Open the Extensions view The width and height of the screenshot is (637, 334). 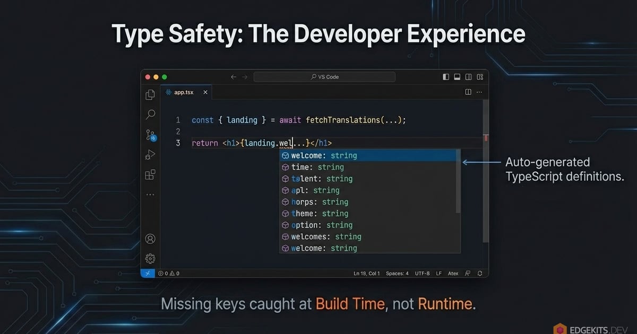(150, 174)
